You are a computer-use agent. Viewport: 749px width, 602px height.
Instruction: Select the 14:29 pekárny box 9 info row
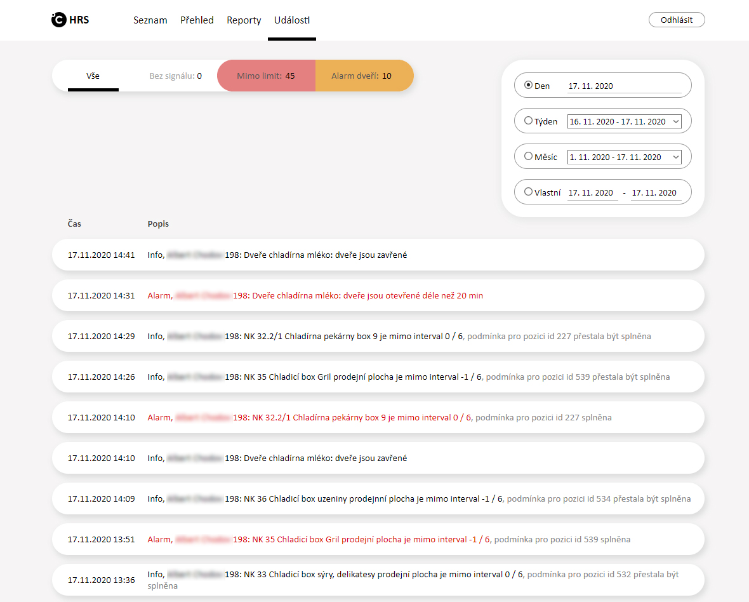pos(378,336)
